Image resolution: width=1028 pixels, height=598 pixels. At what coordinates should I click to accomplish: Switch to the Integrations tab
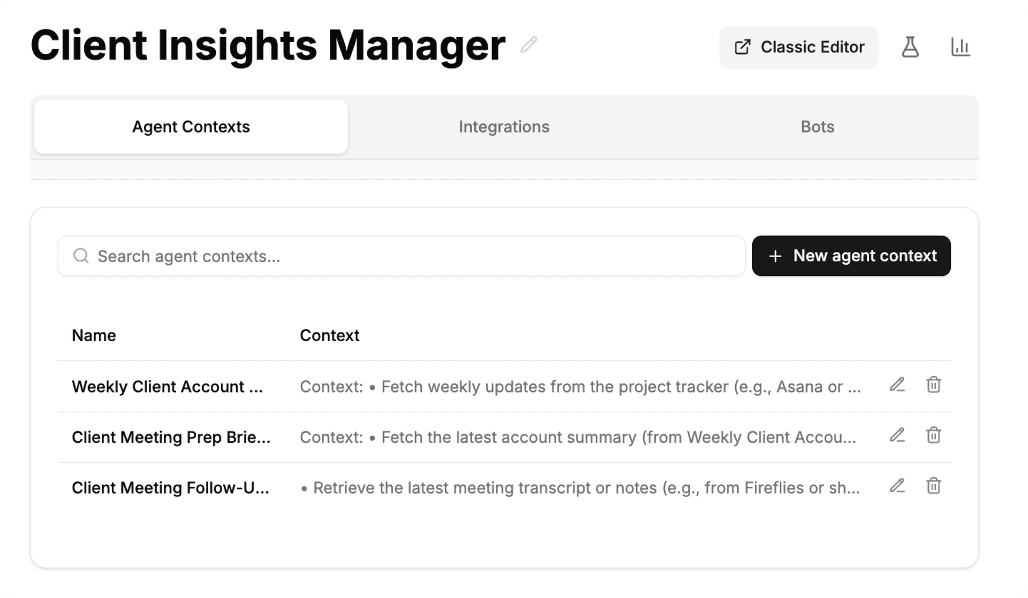pos(504,127)
